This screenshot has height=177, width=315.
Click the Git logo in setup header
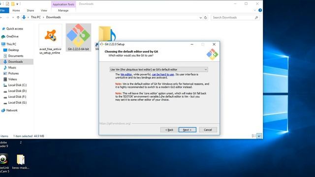212,55
